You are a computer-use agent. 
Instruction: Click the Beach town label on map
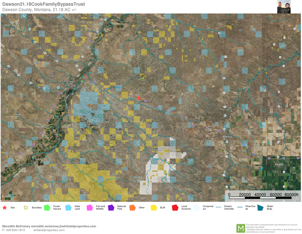[279, 164]
